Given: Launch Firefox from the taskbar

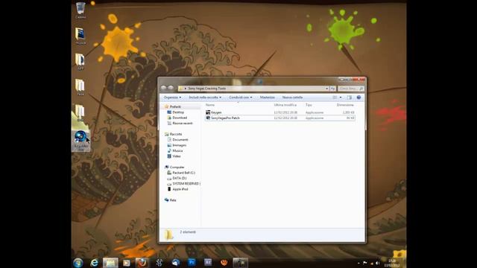Looking at the screenshot, I should (x=142, y=263).
